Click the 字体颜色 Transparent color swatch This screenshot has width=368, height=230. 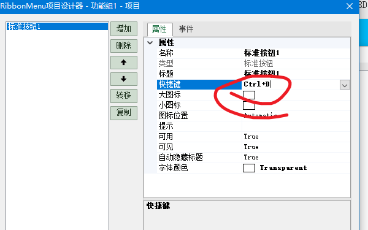(x=249, y=168)
